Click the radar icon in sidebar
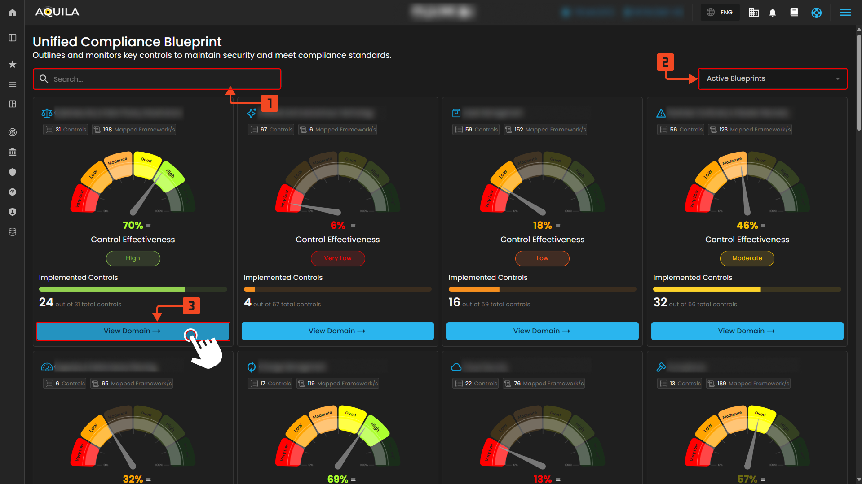 (13, 132)
